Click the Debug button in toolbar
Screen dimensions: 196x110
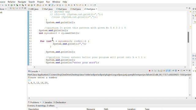click(6, 5)
